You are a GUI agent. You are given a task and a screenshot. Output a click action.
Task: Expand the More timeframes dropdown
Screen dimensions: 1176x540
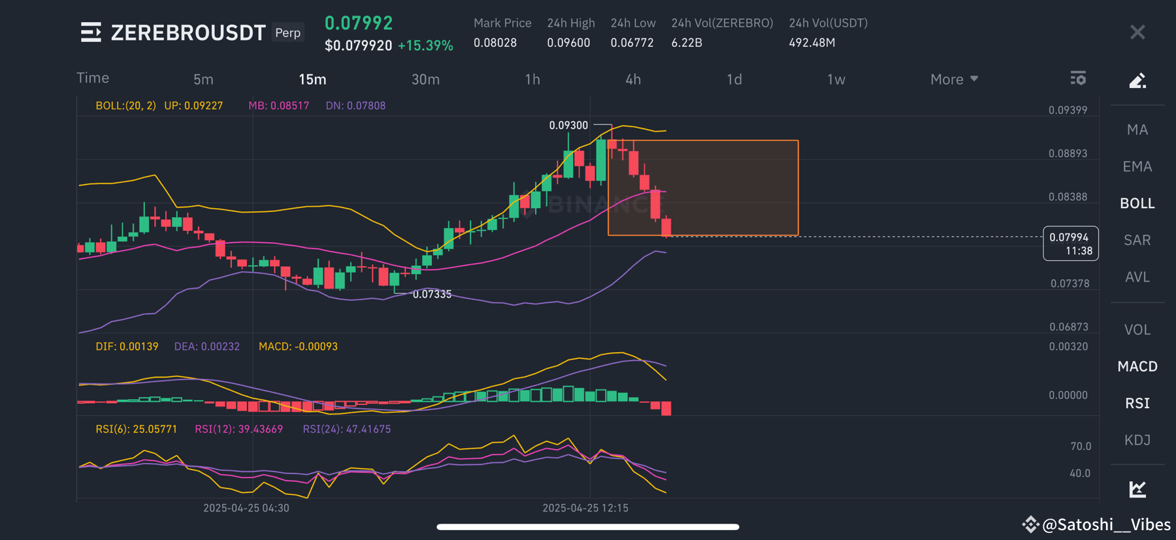[x=954, y=80]
